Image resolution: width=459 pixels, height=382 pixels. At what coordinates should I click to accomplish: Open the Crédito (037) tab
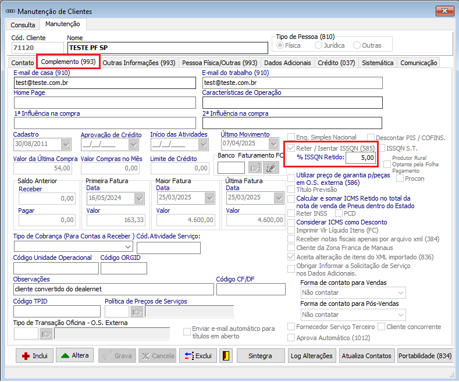[x=336, y=63]
